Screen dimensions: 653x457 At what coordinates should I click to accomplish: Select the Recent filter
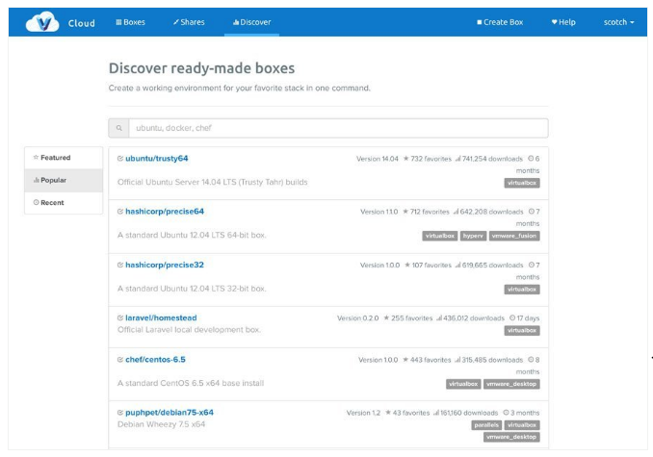tap(64, 202)
